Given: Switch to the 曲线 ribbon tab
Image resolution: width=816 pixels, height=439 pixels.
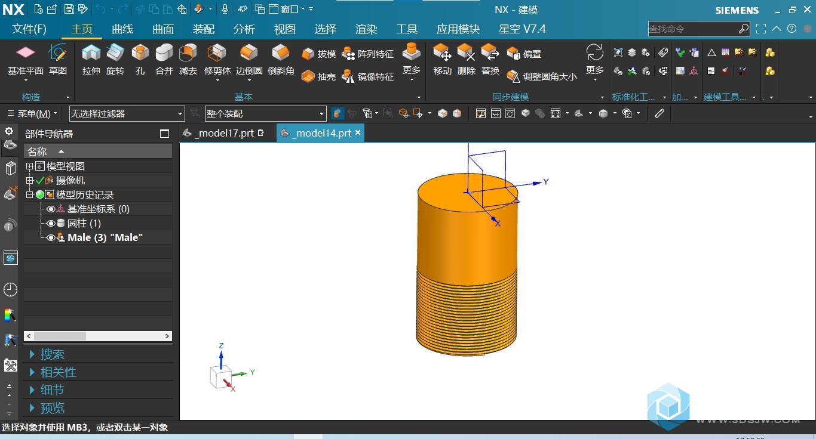Looking at the screenshot, I should click(122, 29).
